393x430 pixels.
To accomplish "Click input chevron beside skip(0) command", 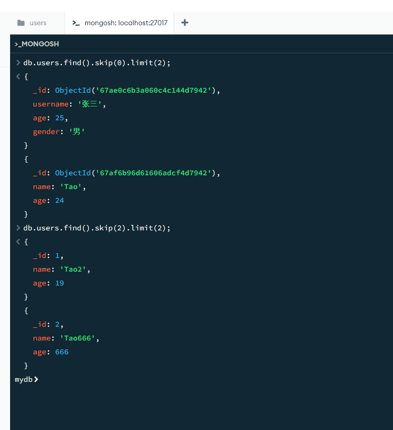I will (18, 63).
